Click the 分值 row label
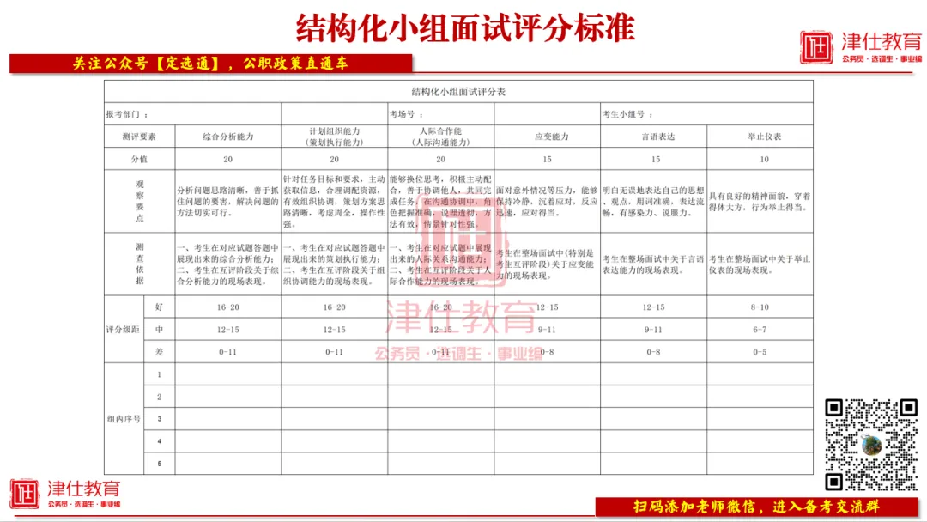 click(x=140, y=159)
